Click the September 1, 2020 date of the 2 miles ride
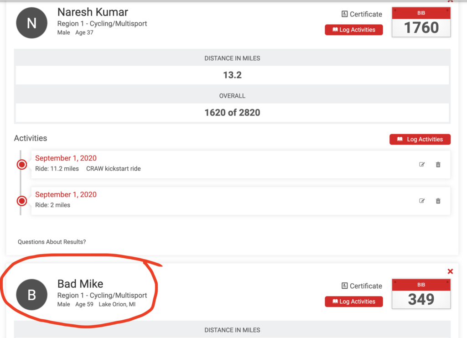This screenshot has width=467, height=338. click(x=66, y=194)
